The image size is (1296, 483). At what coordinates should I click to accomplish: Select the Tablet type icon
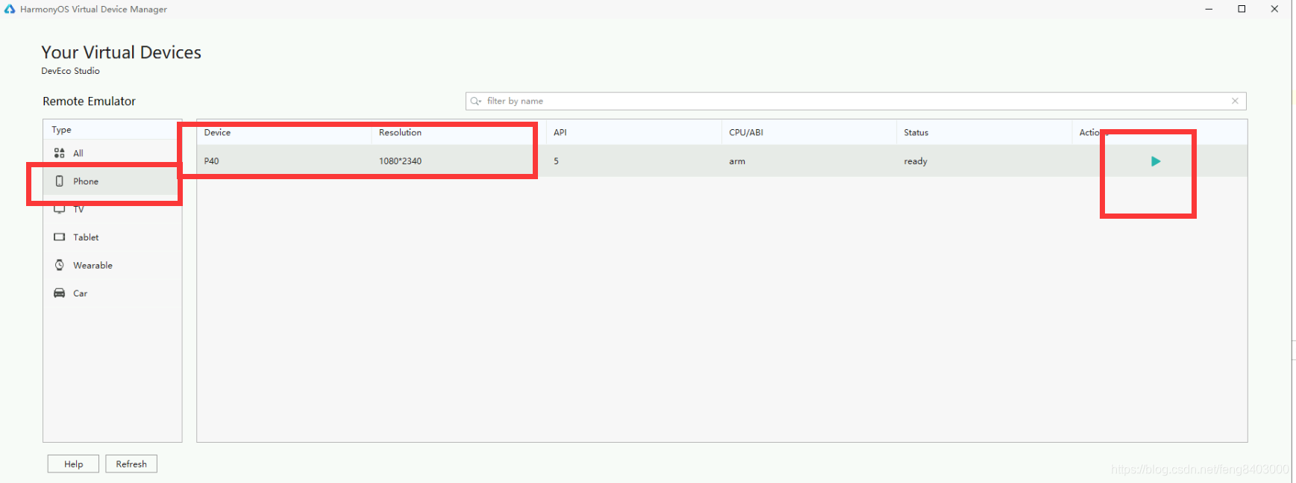coord(60,237)
